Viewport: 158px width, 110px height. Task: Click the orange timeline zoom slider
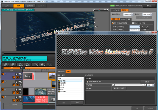pos(12,68)
